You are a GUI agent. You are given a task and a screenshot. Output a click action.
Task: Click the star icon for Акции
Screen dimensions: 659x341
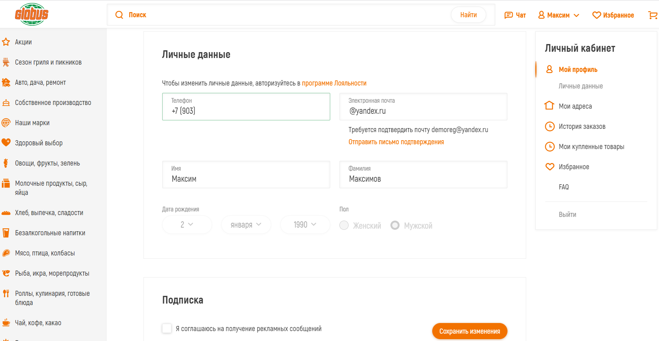pos(6,42)
